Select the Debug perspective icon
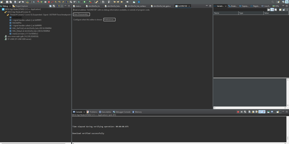 pos(287,2)
